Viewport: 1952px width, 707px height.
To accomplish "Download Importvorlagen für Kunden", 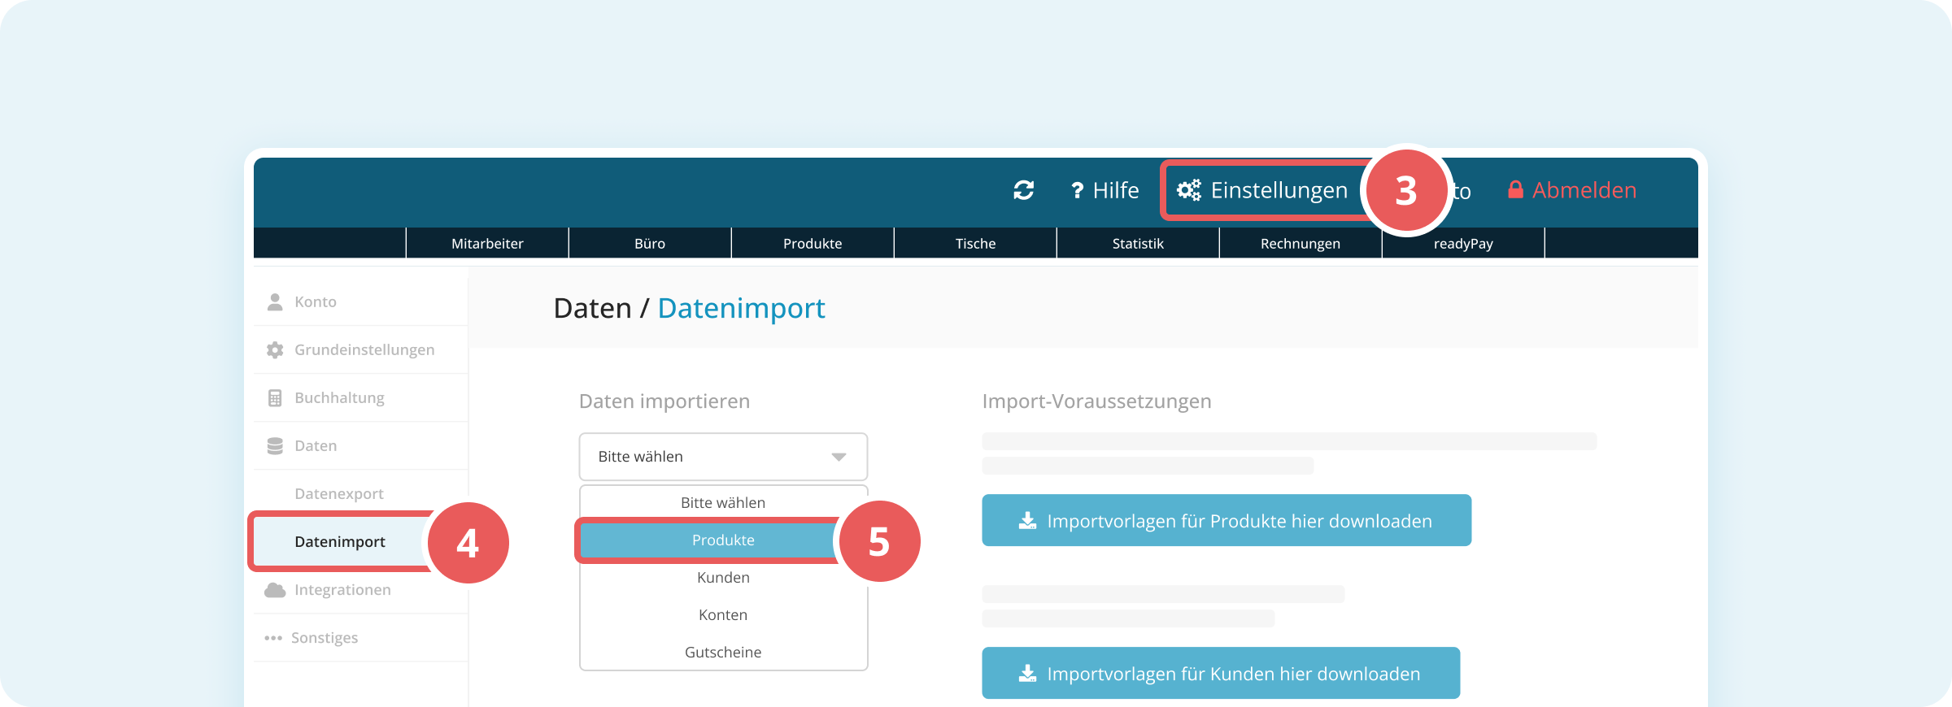I will [1221, 673].
